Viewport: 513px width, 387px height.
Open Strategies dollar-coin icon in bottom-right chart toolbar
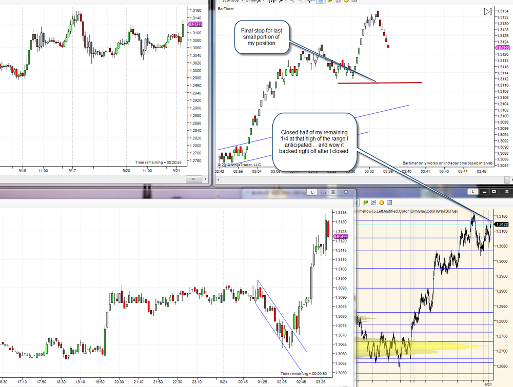click(382, 202)
